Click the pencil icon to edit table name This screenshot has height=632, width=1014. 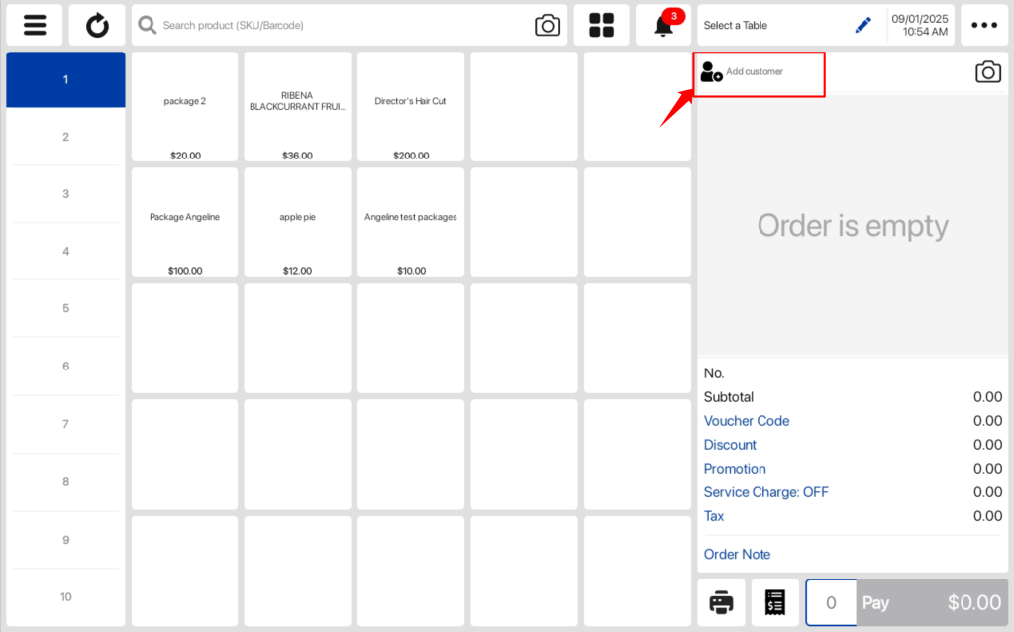click(x=862, y=25)
